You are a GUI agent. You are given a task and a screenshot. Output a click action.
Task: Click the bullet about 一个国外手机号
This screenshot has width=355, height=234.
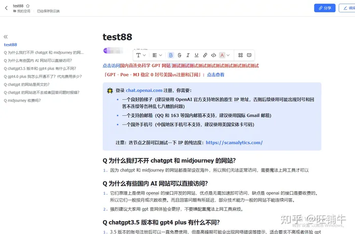[188, 125]
